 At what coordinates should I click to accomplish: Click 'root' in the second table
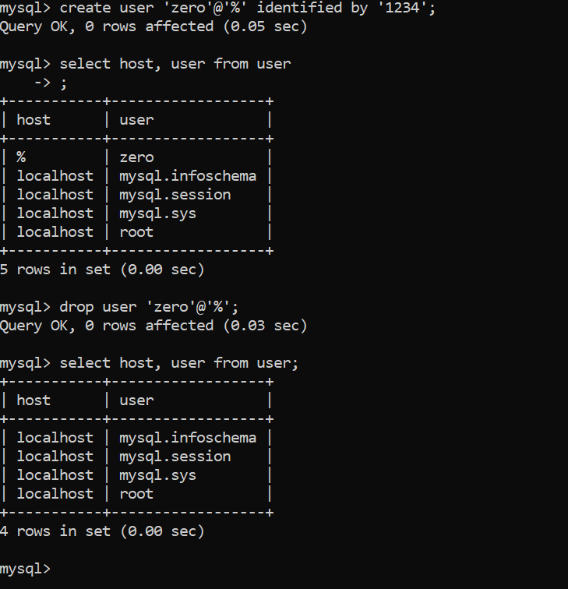[x=136, y=494]
